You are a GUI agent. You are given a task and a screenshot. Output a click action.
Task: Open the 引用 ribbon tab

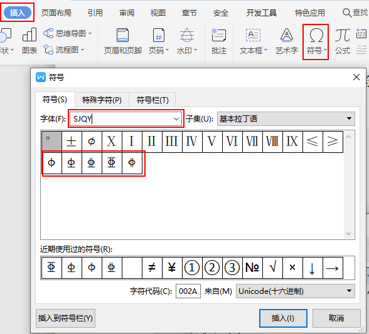95,13
